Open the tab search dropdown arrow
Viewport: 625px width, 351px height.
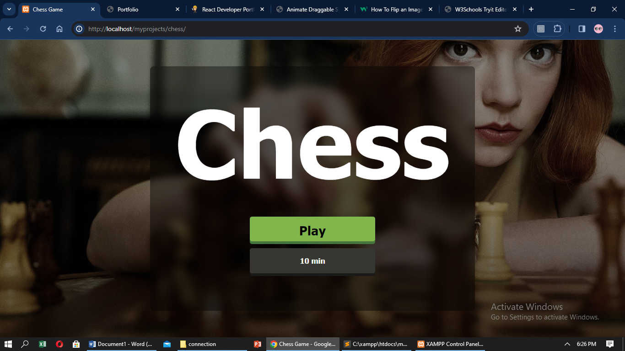(x=9, y=9)
